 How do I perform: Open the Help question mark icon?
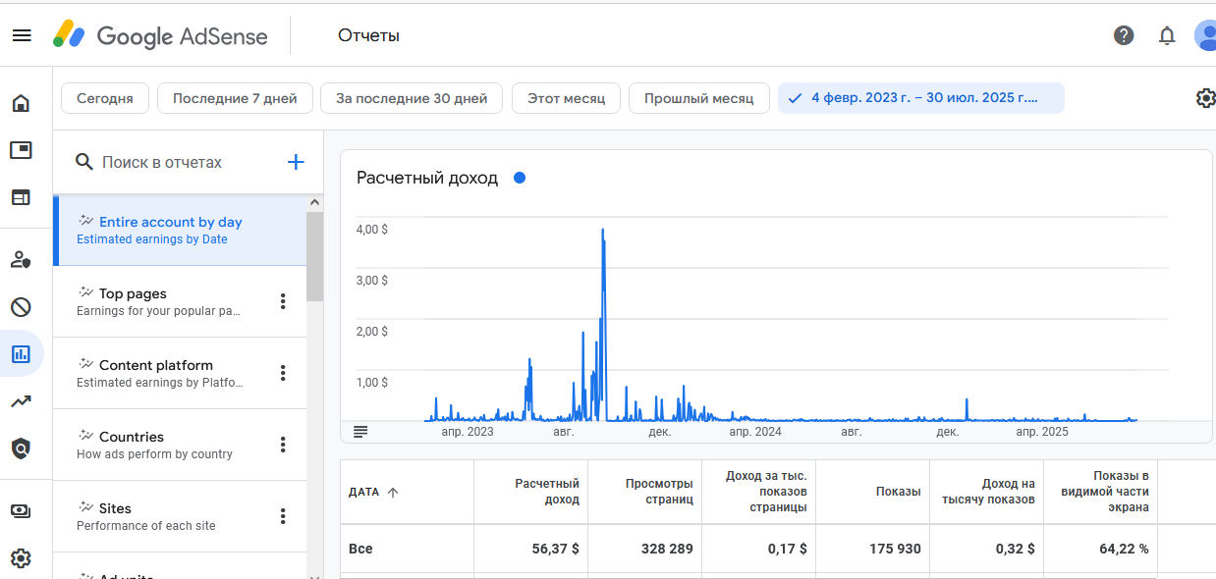[x=1124, y=36]
